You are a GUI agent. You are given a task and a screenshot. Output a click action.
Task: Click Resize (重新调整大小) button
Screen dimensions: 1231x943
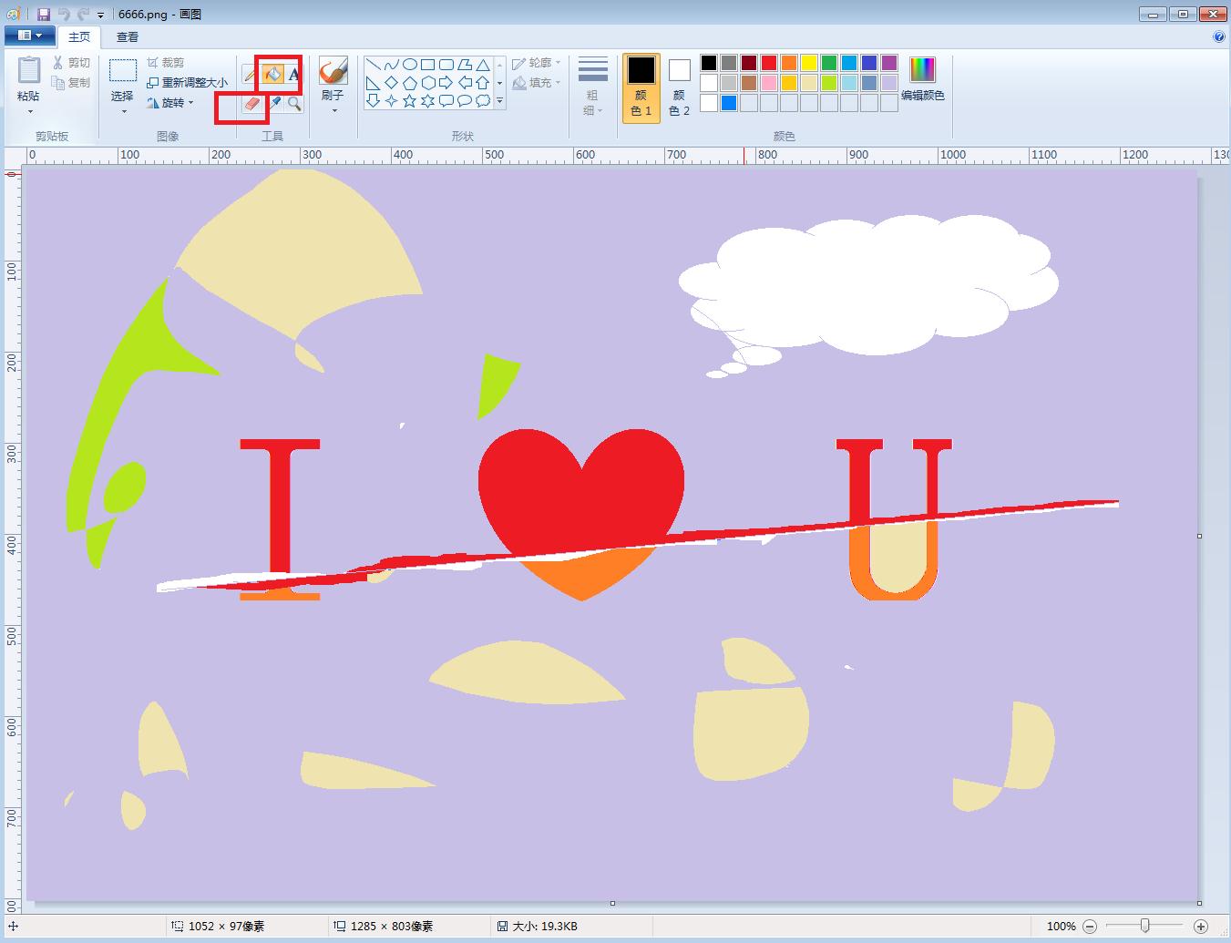pyautogui.click(x=188, y=83)
